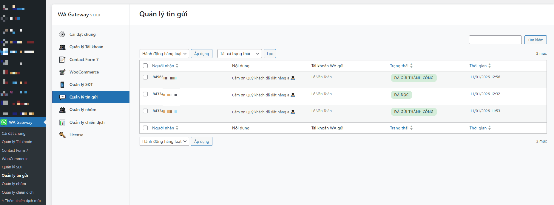Image resolution: width=554 pixels, height=205 pixels.
Task: Click the gear icon for Cài đặt chung
Action: click(x=62, y=35)
